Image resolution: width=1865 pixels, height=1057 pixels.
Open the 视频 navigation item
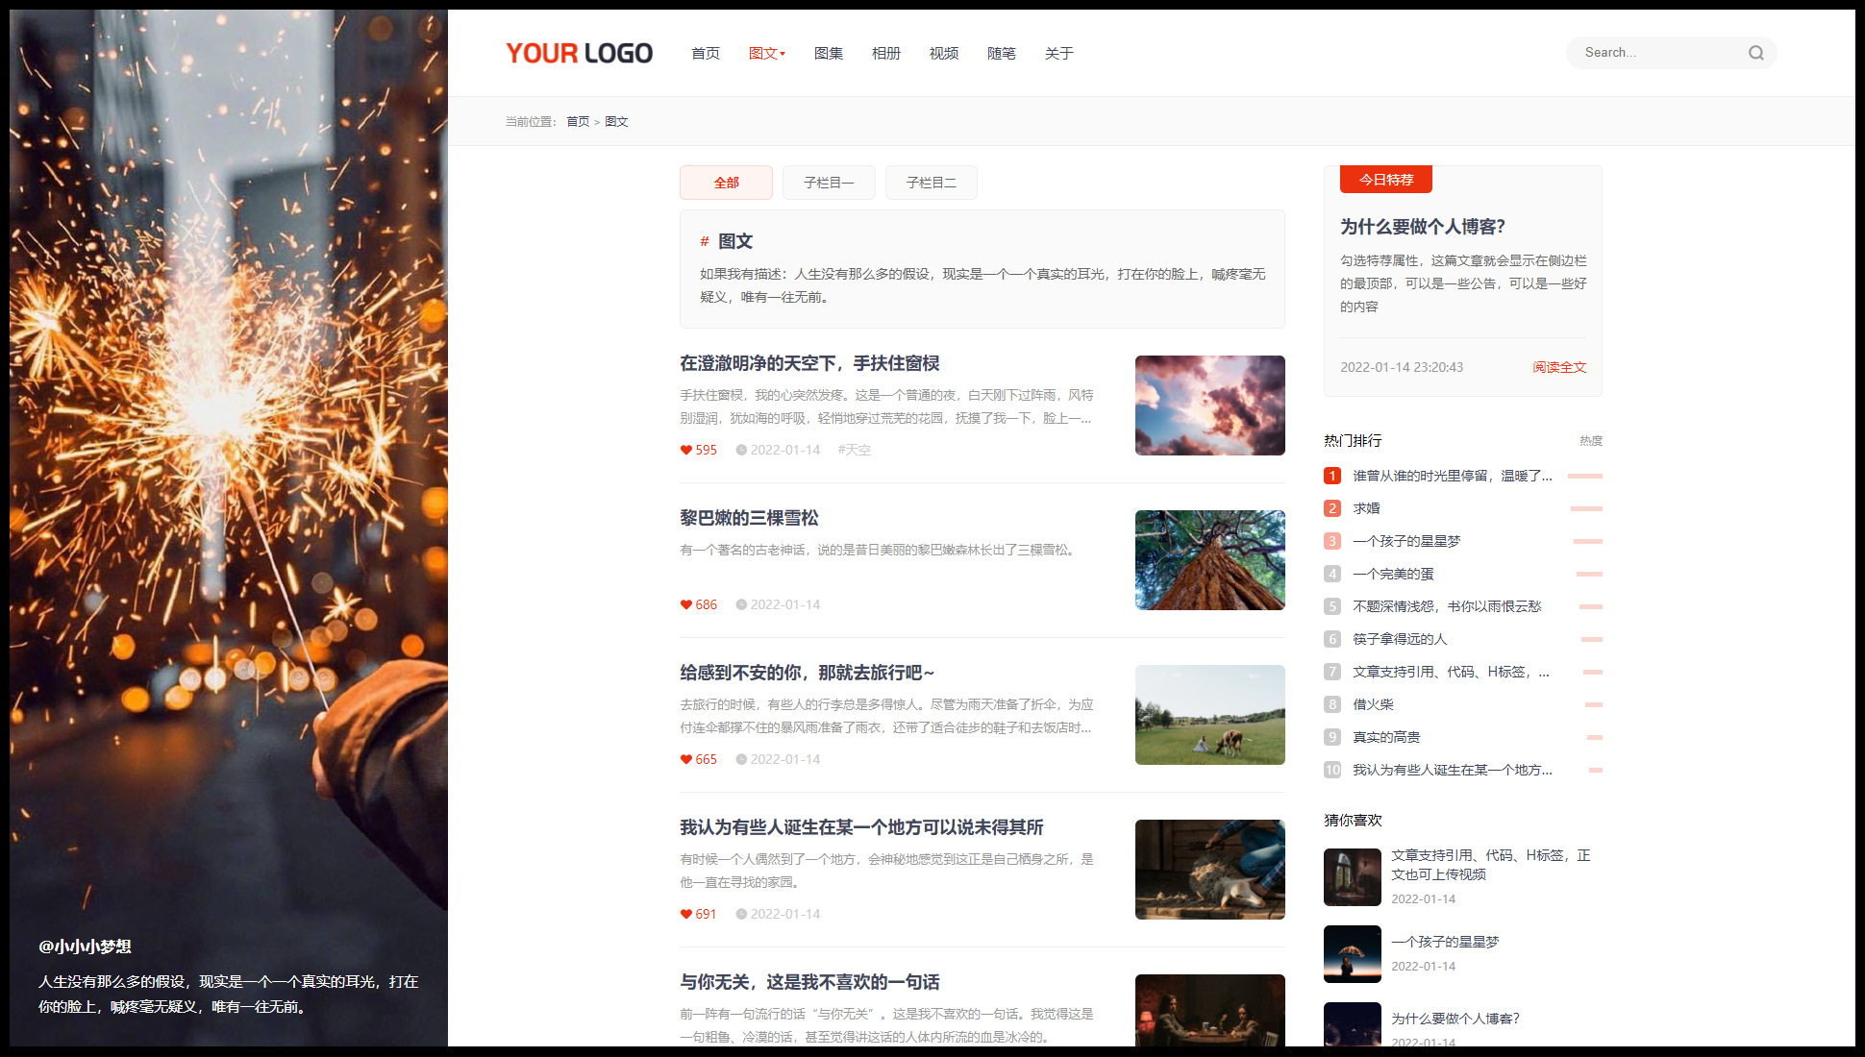point(944,53)
